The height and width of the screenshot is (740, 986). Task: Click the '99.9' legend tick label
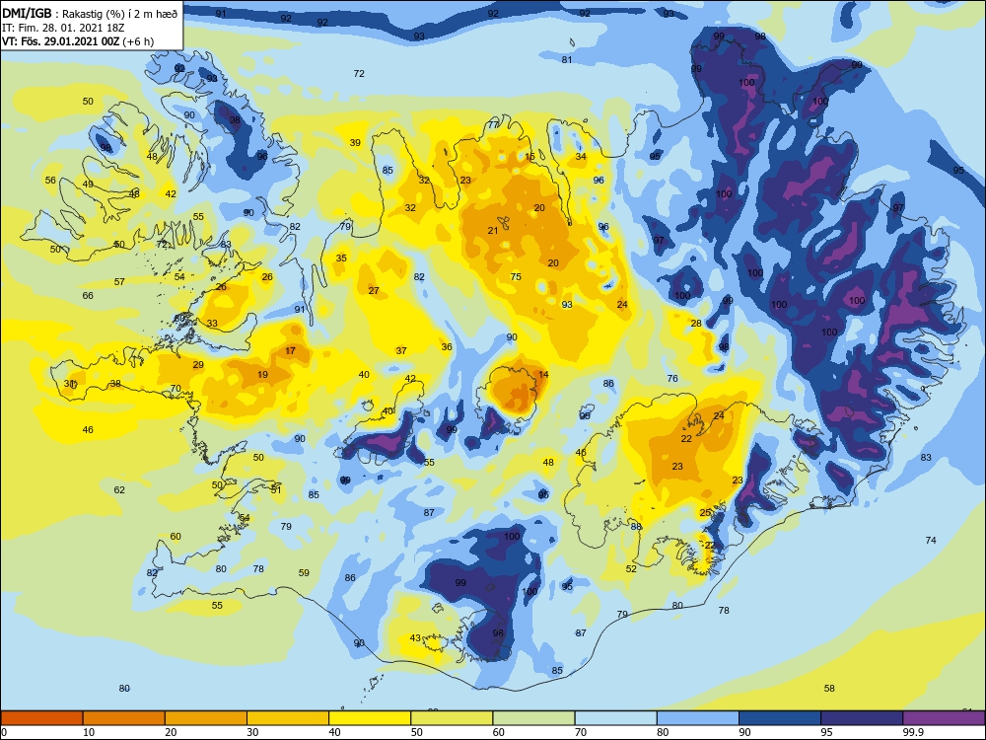pos(913,732)
